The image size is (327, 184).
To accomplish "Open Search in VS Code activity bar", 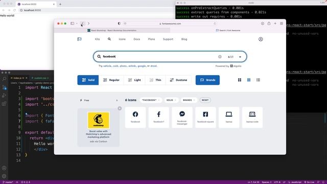I will (x=4, y=79).
